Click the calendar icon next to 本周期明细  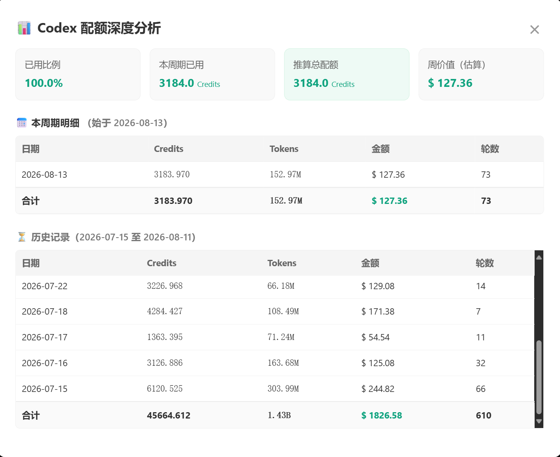(x=22, y=123)
